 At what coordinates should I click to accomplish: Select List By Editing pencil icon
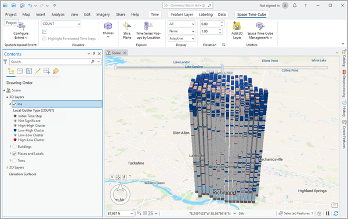click(38, 71)
